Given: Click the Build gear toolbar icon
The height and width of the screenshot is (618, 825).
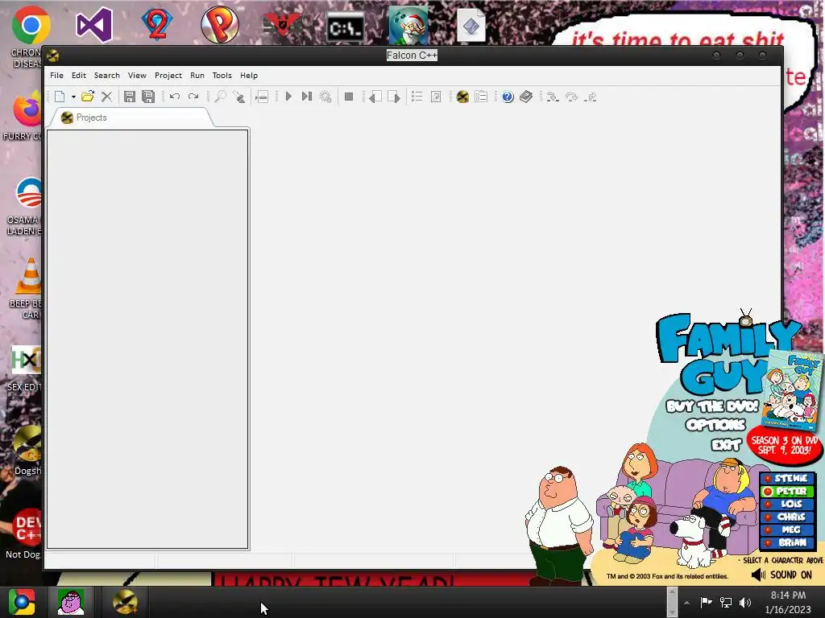Looking at the screenshot, I should click(x=325, y=97).
